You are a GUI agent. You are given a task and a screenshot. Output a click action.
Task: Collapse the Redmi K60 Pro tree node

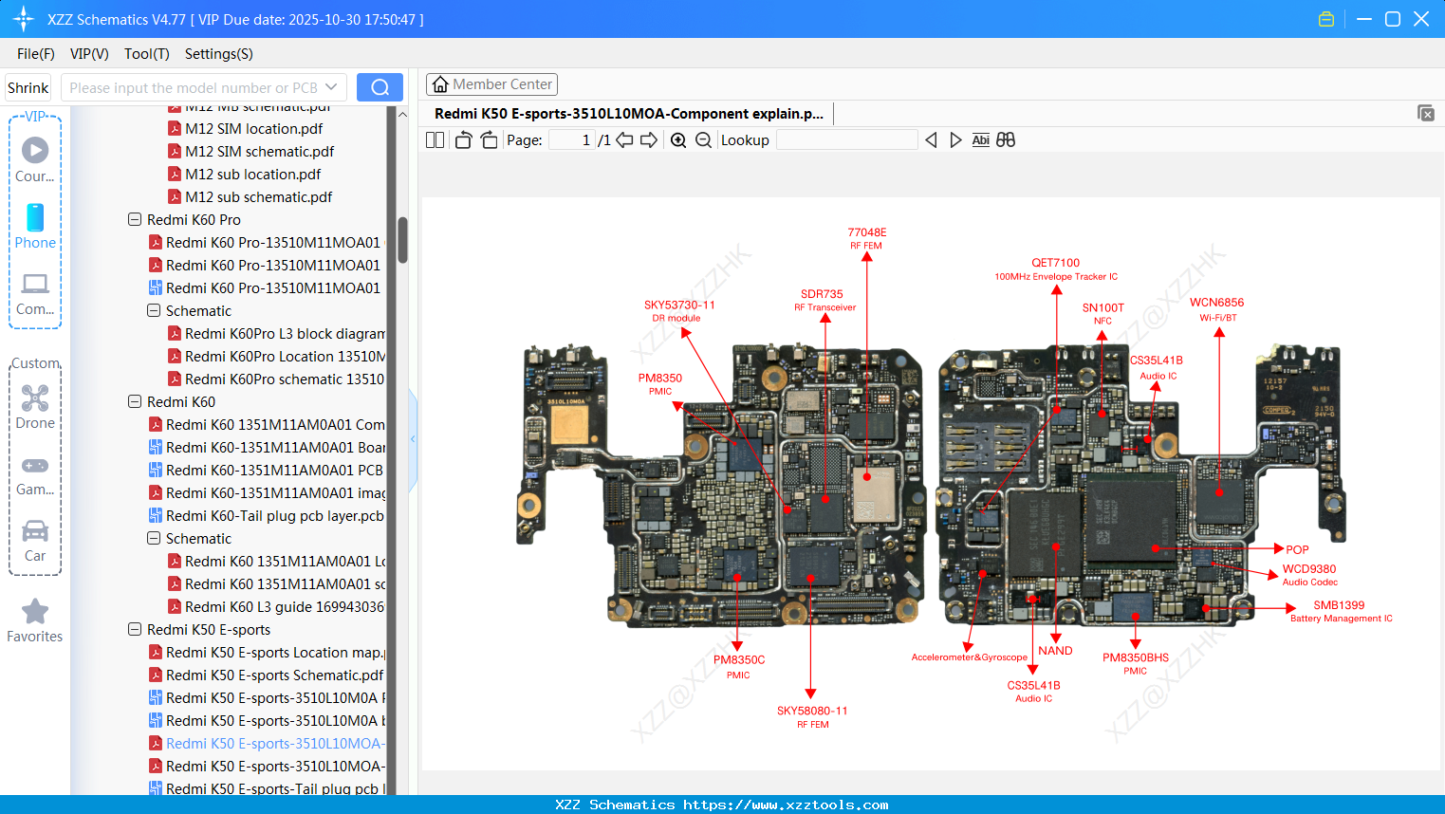(134, 219)
